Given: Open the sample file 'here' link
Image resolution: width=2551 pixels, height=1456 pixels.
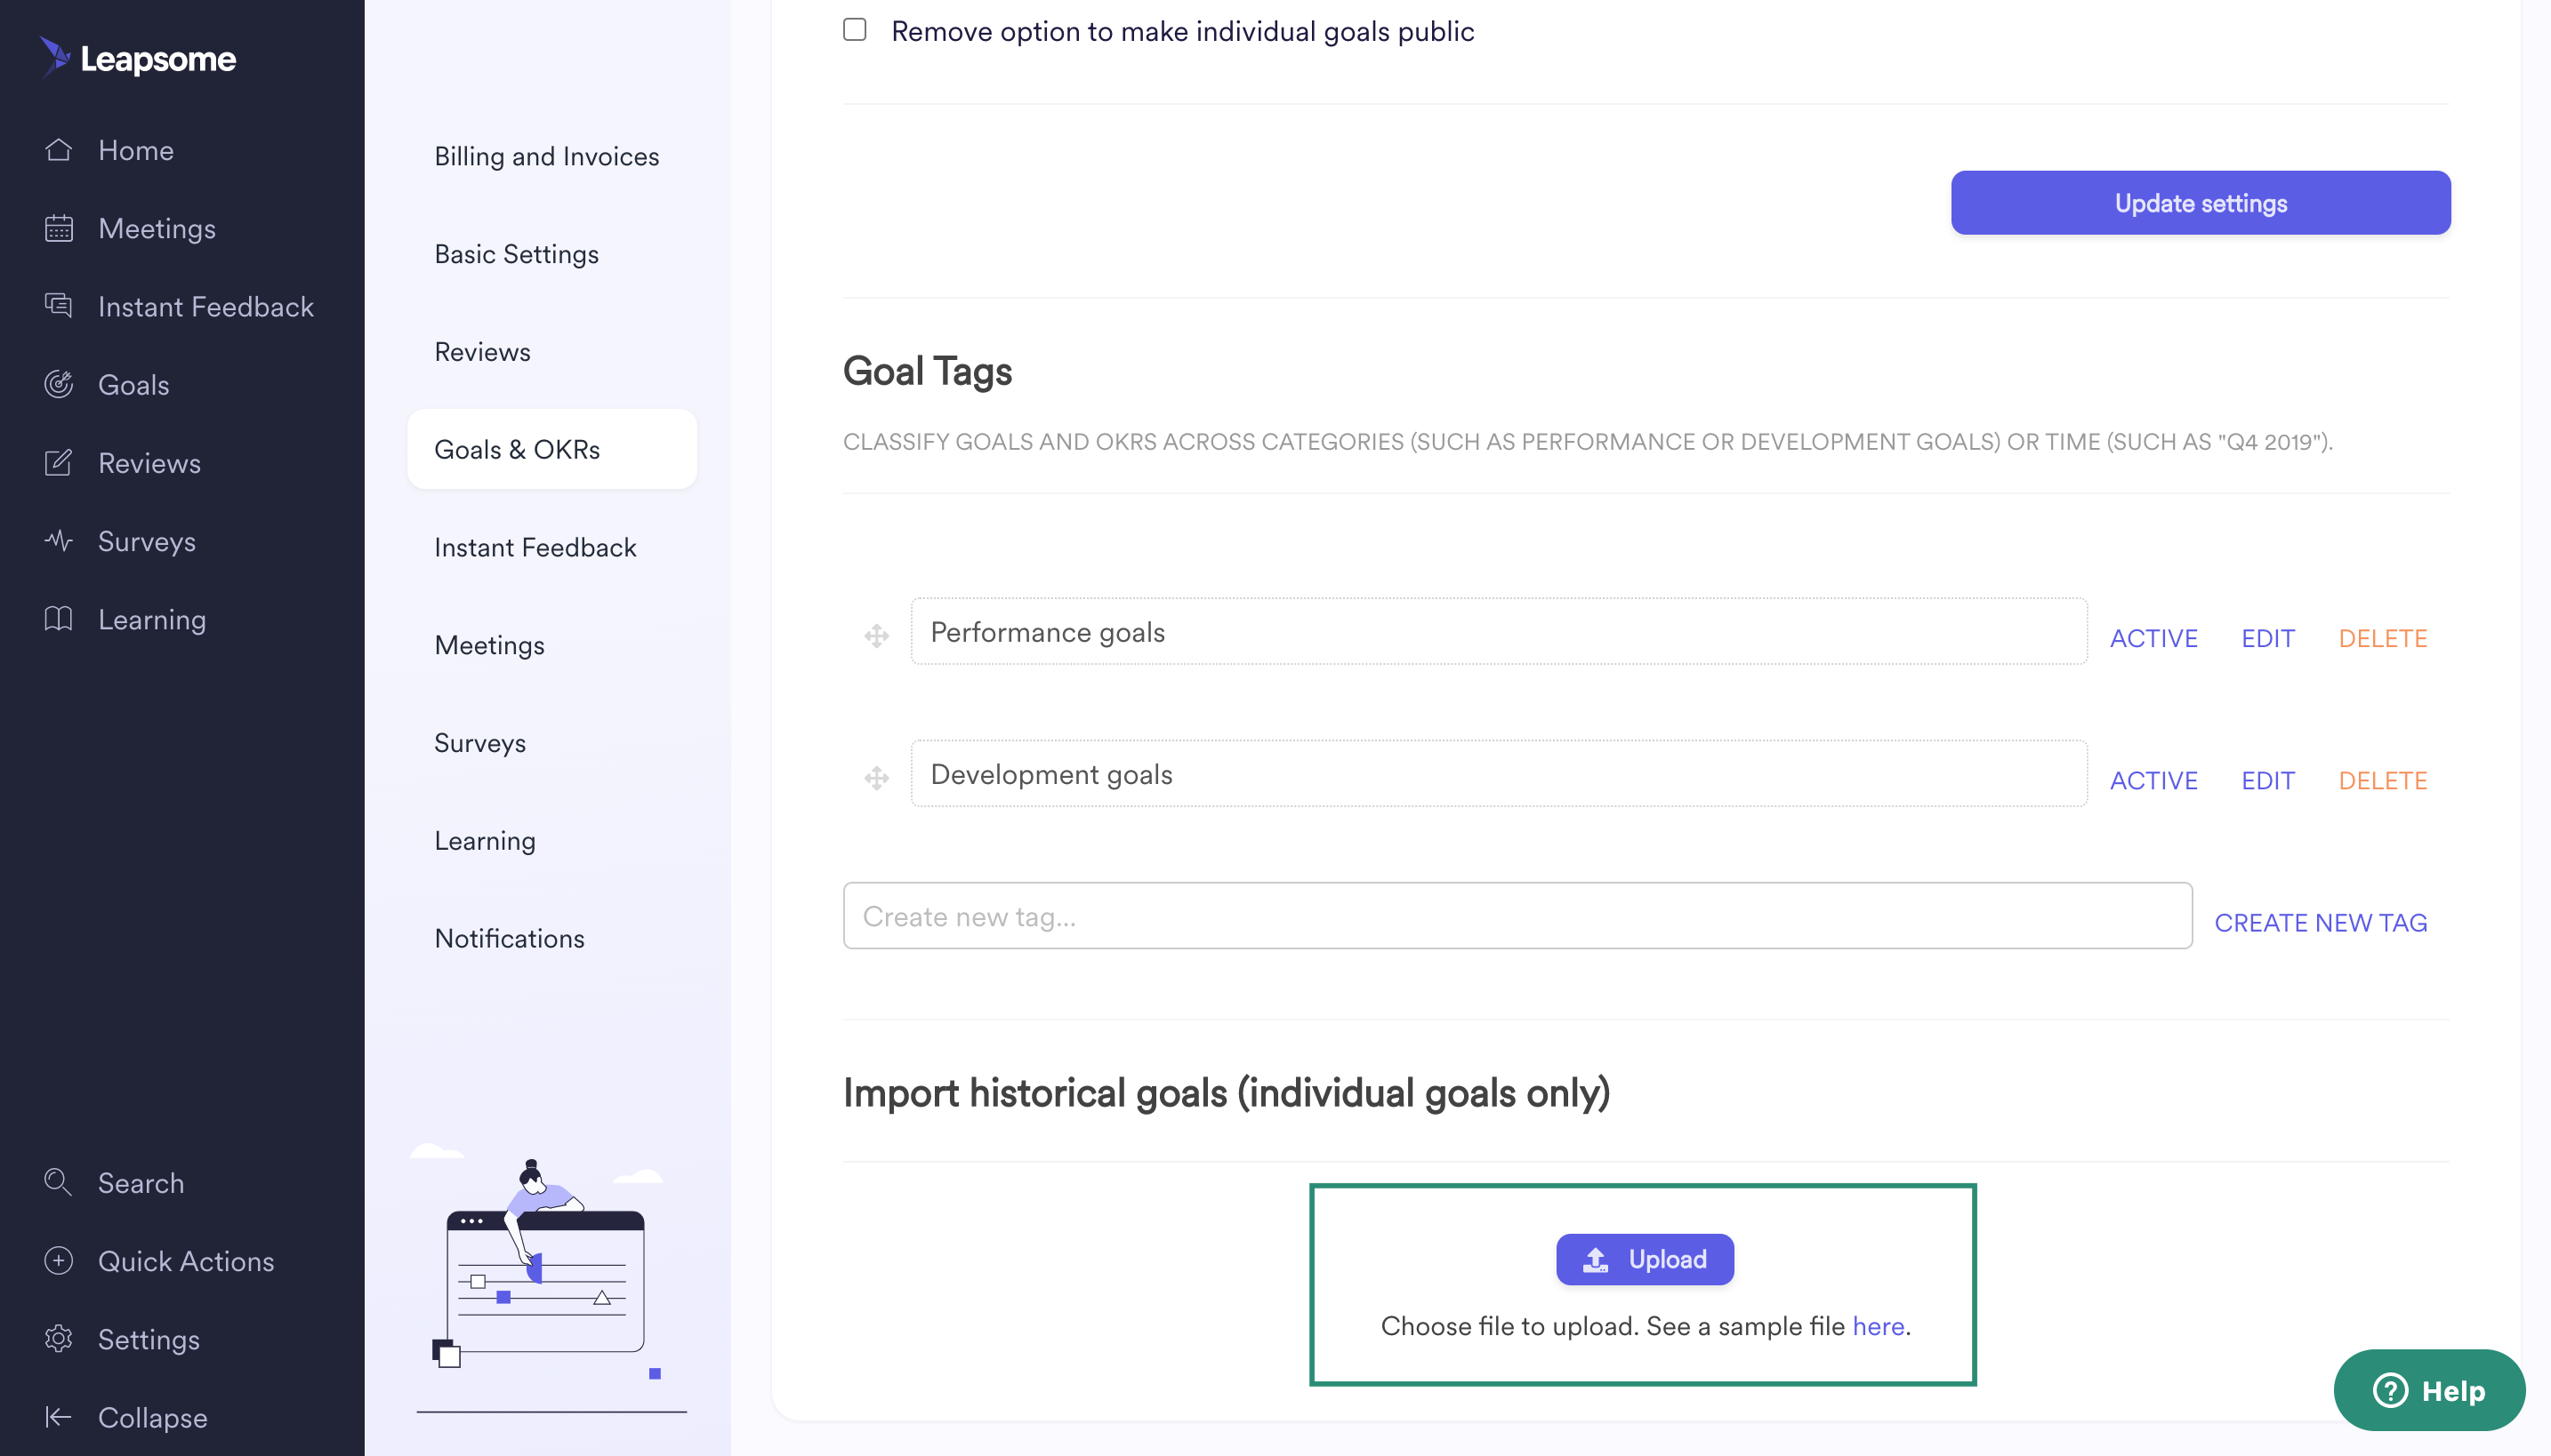Looking at the screenshot, I should coord(1878,1326).
